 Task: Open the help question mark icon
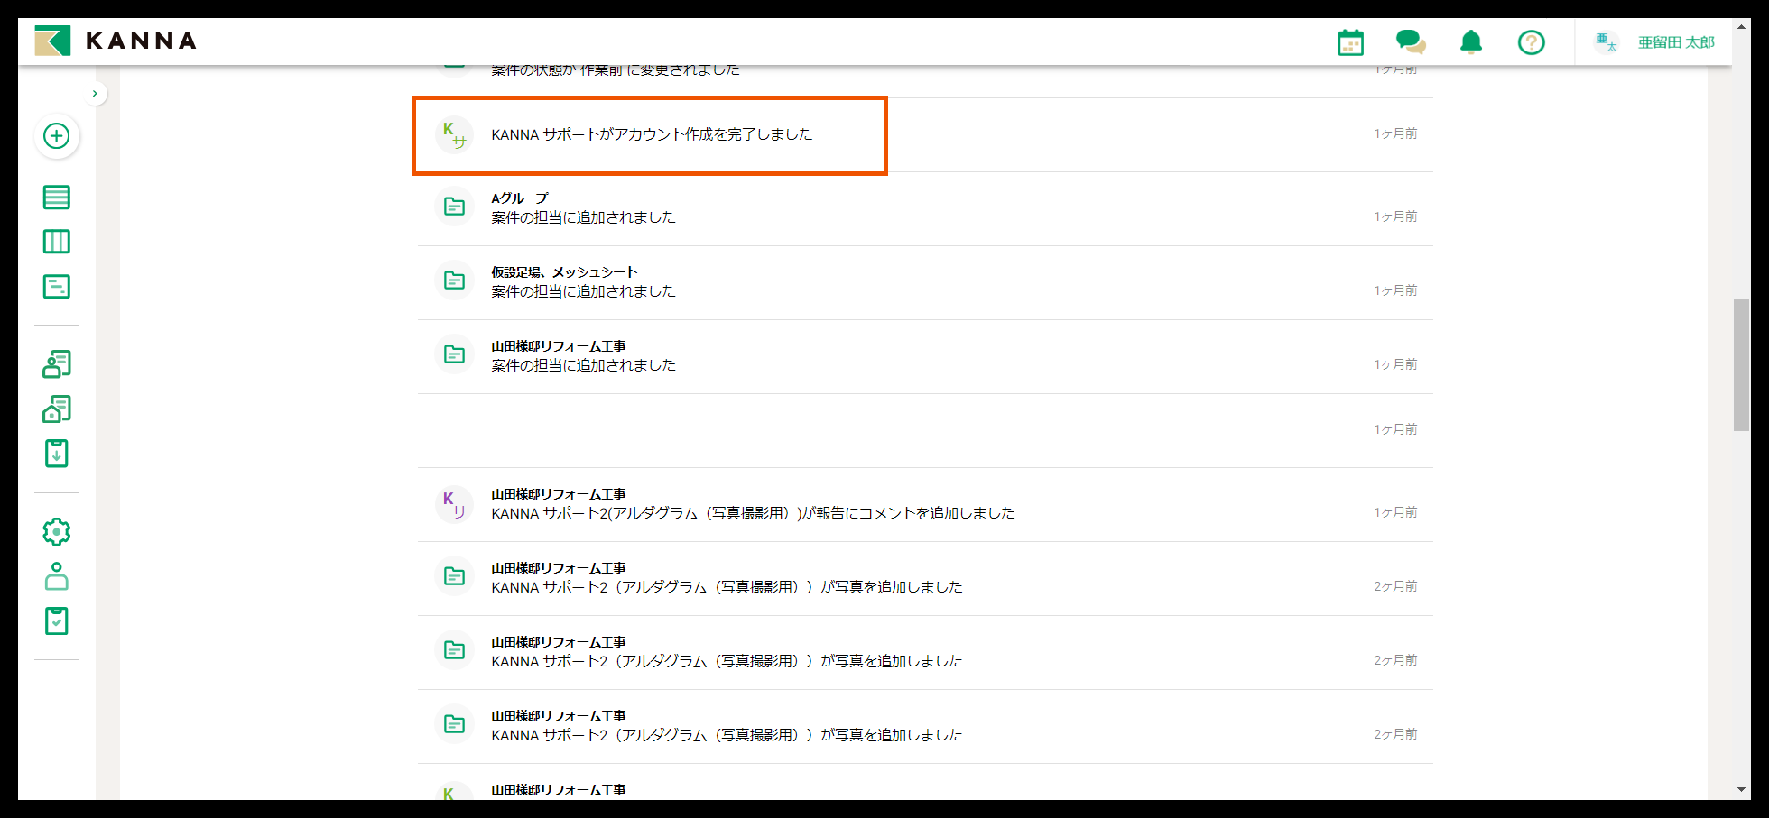point(1531,42)
